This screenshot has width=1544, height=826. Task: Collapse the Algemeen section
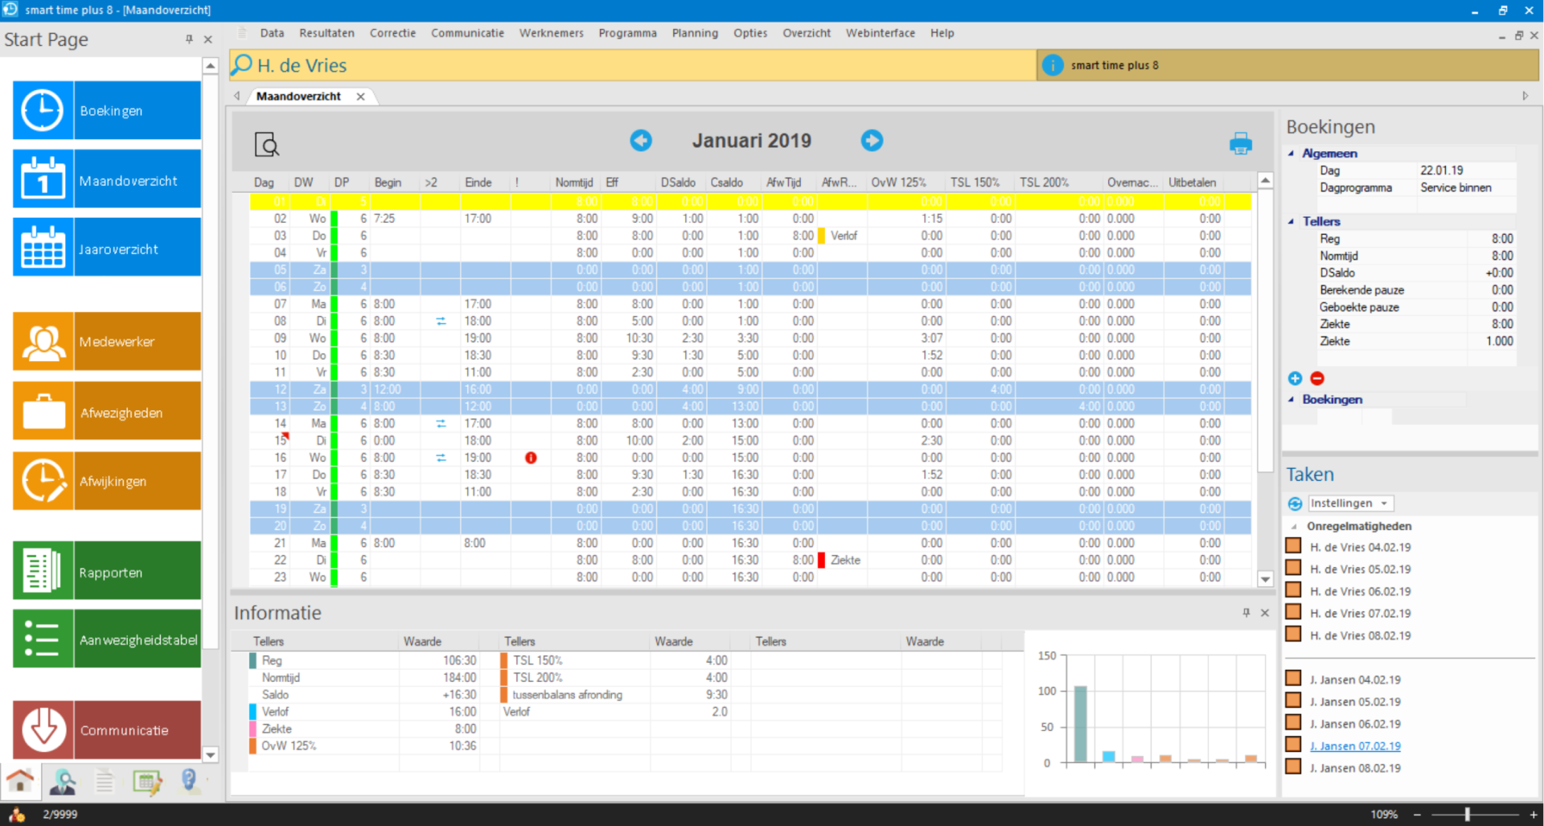(x=1291, y=153)
